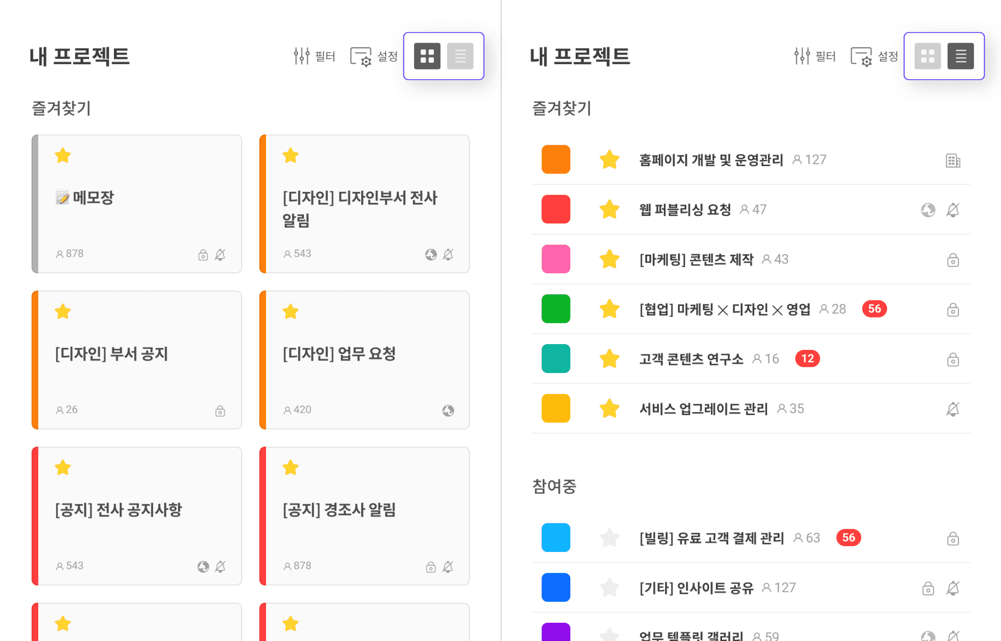Switch to grid view in left panel

tap(427, 56)
